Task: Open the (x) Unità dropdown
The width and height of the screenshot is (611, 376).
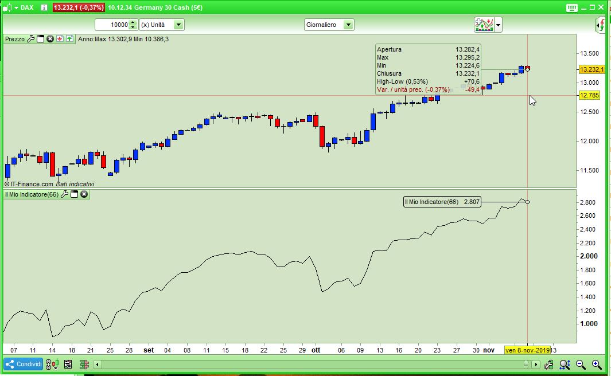Action: [162, 25]
